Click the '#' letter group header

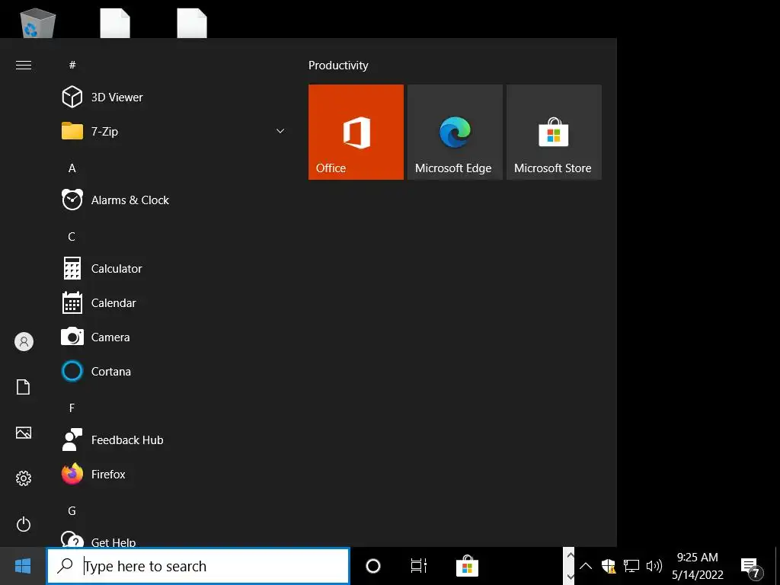(x=72, y=66)
